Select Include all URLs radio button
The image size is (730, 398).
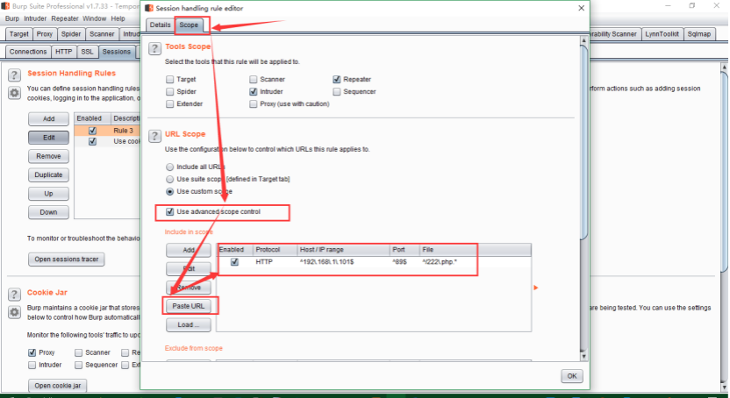(x=170, y=167)
